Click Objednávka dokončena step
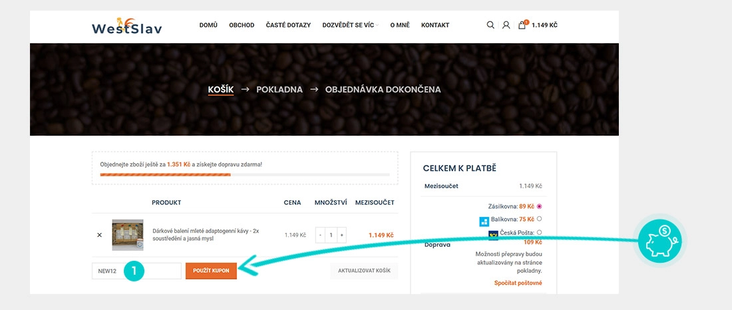 (x=383, y=89)
